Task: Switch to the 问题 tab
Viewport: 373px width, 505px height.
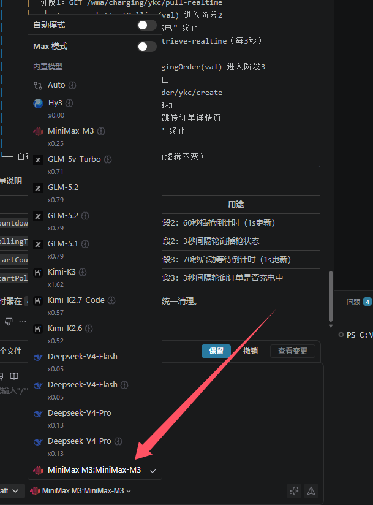Action: point(353,302)
